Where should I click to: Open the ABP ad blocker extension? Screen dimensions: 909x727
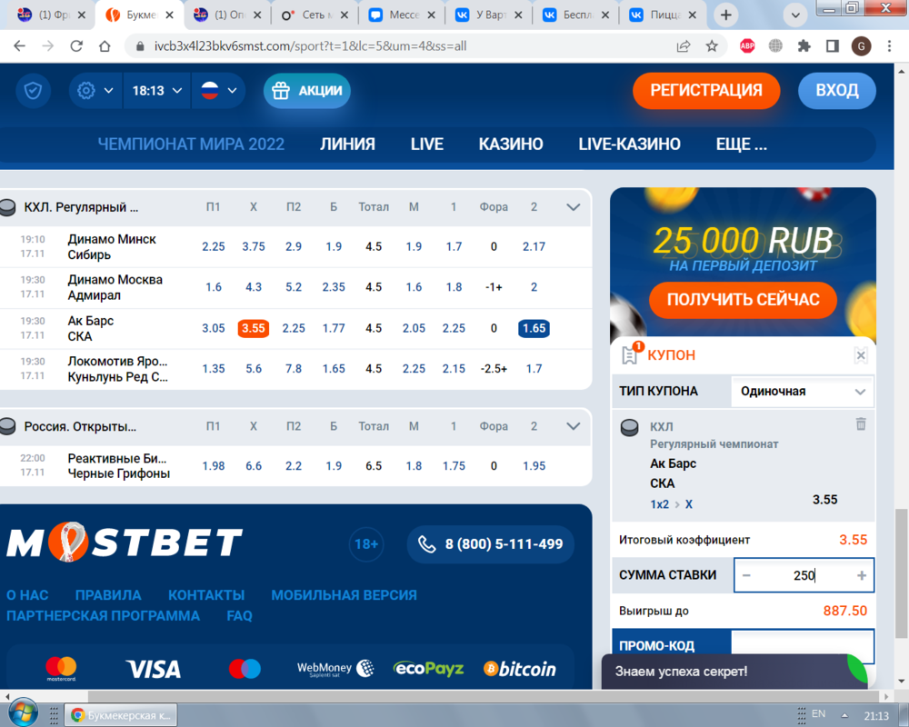(x=747, y=46)
